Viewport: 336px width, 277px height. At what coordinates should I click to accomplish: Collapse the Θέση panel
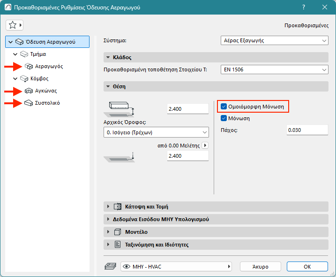click(x=108, y=86)
